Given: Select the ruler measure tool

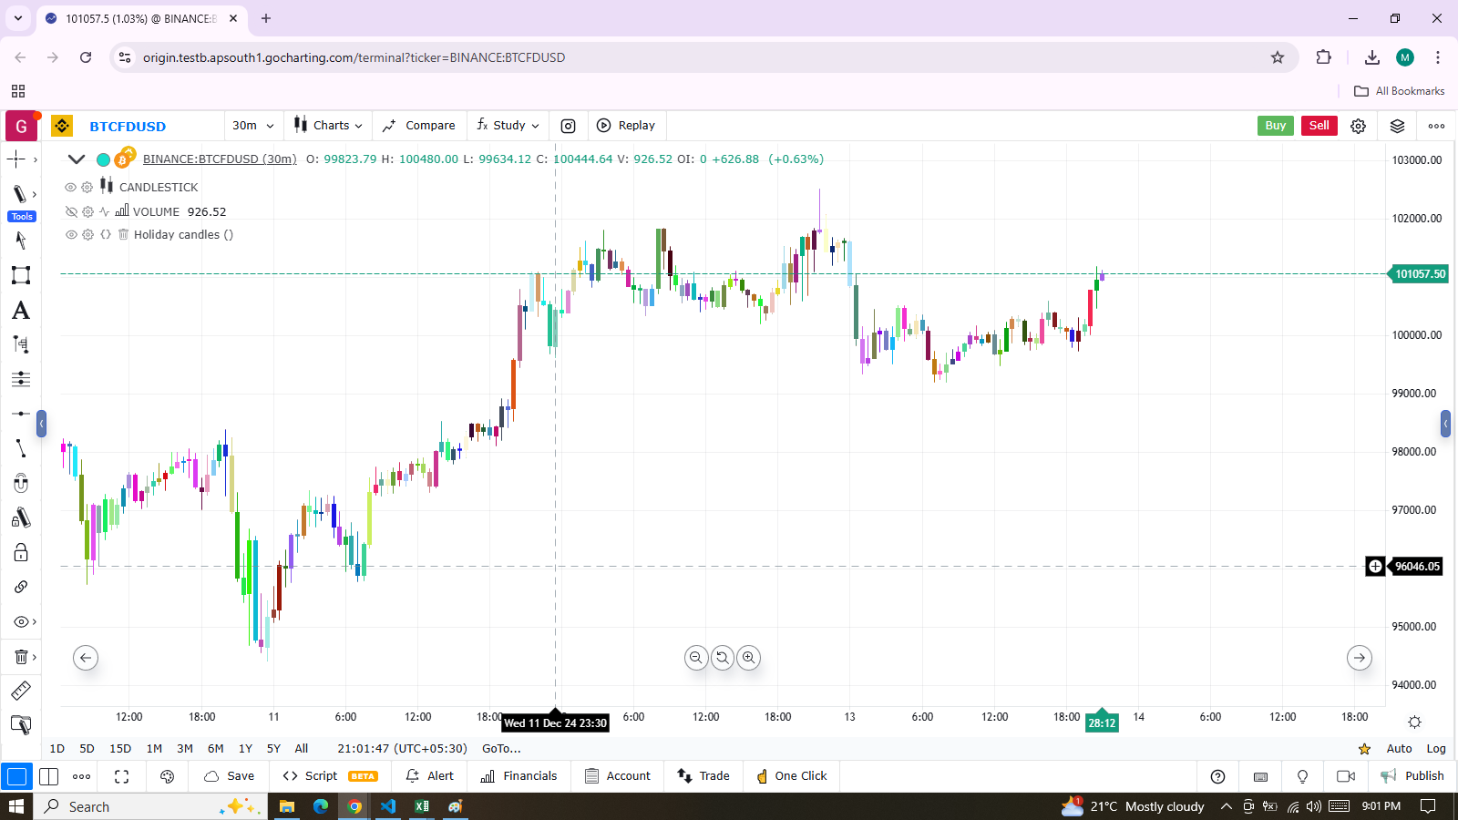Looking at the screenshot, I should 20,691.
